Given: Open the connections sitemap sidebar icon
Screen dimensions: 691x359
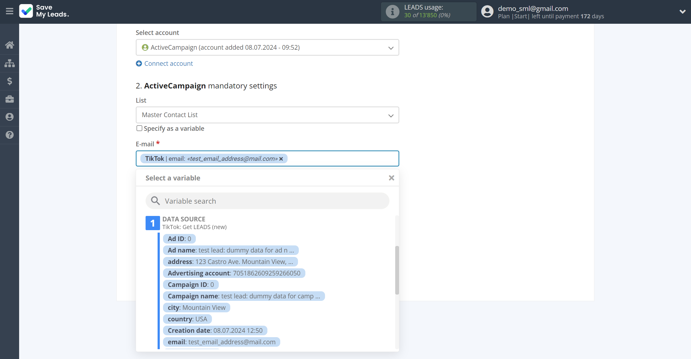Looking at the screenshot, I should (x=10, y=63).
